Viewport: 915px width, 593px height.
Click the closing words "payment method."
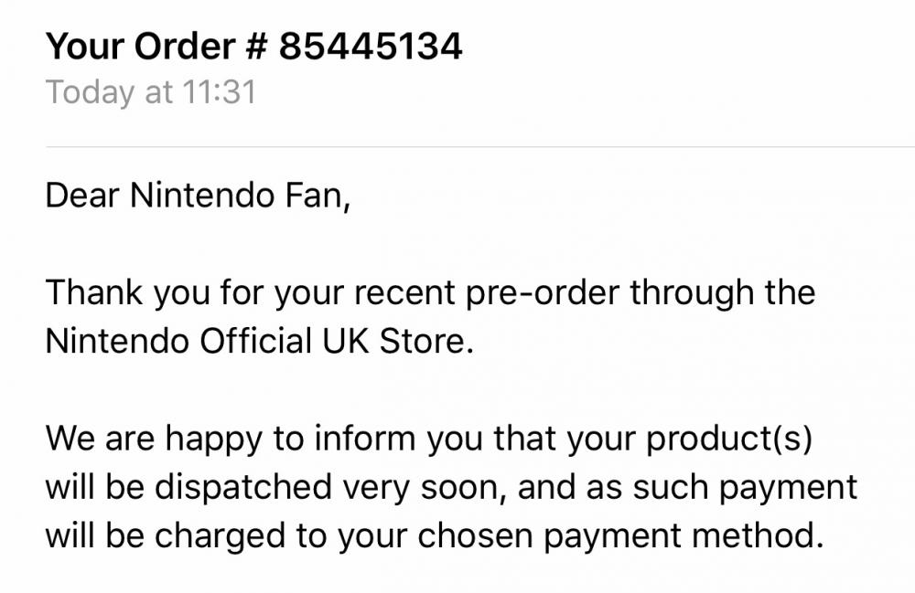point(675,535)
